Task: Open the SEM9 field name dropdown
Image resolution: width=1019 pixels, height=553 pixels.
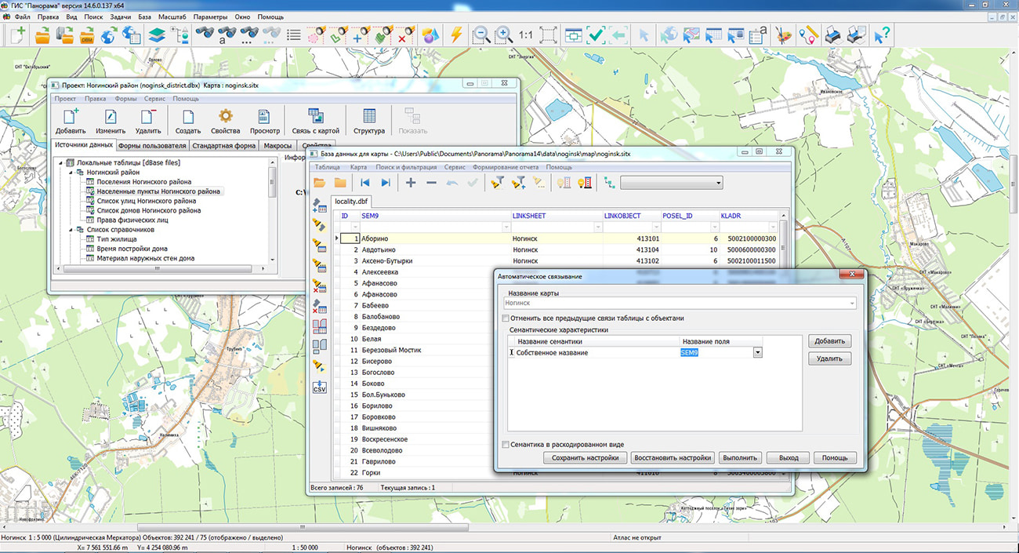Action: click(x=757, y=353)
